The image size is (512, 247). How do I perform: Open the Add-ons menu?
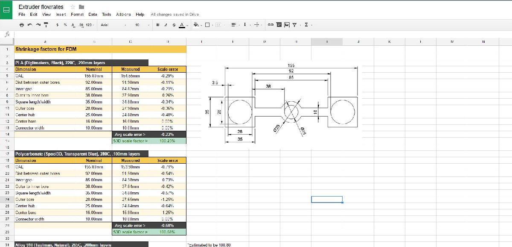[x=123, y=14]
